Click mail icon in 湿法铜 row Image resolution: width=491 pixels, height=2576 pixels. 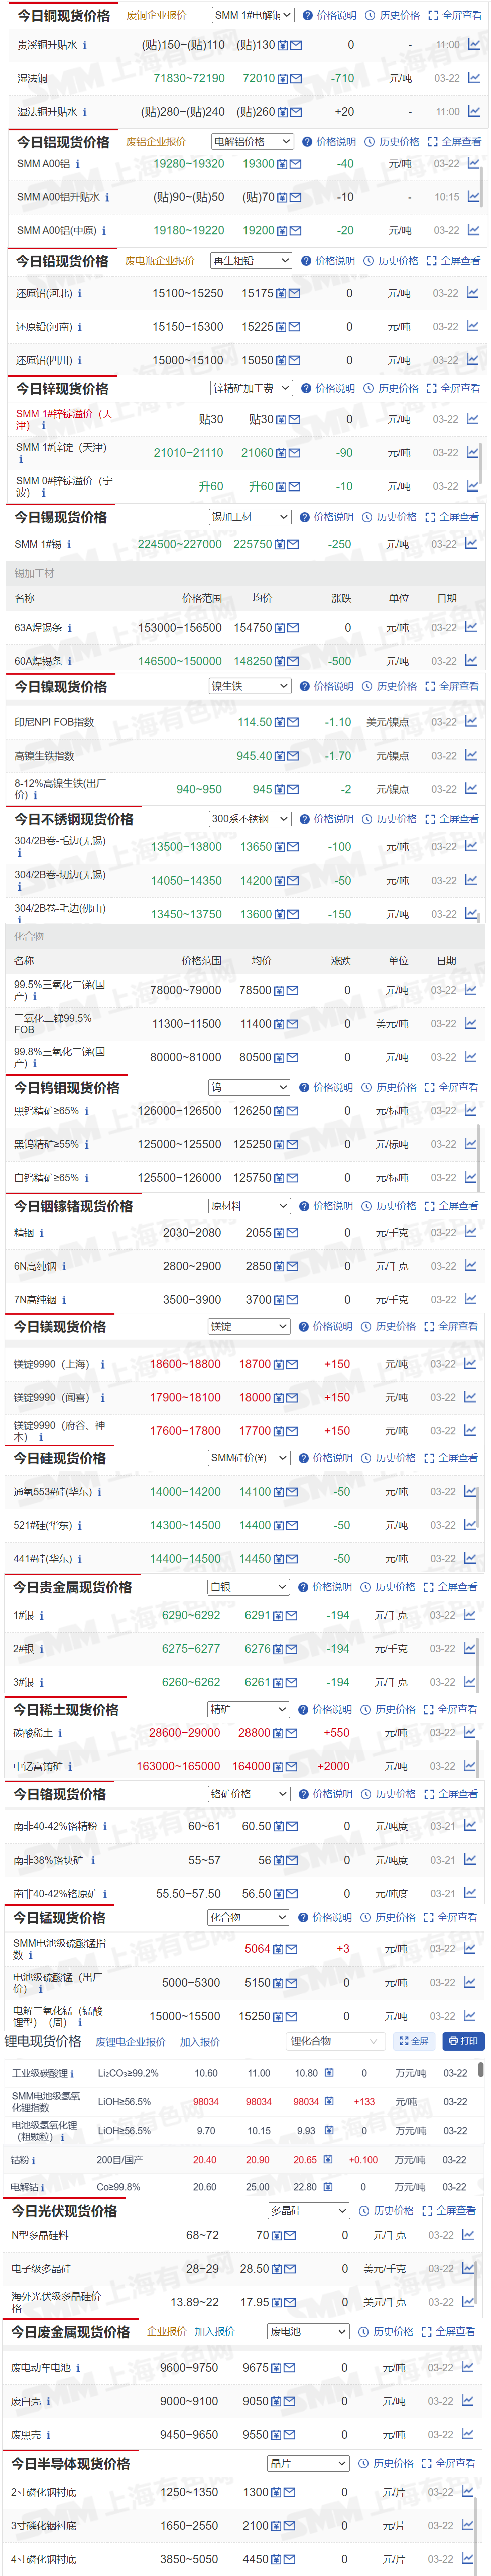click(x=296, y=79)
